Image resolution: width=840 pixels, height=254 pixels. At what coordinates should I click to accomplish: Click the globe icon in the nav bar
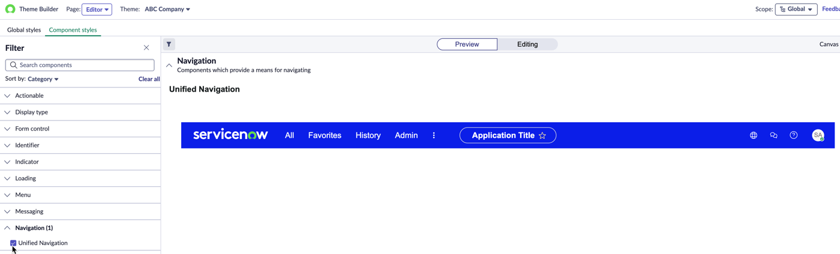pos(754,135)
